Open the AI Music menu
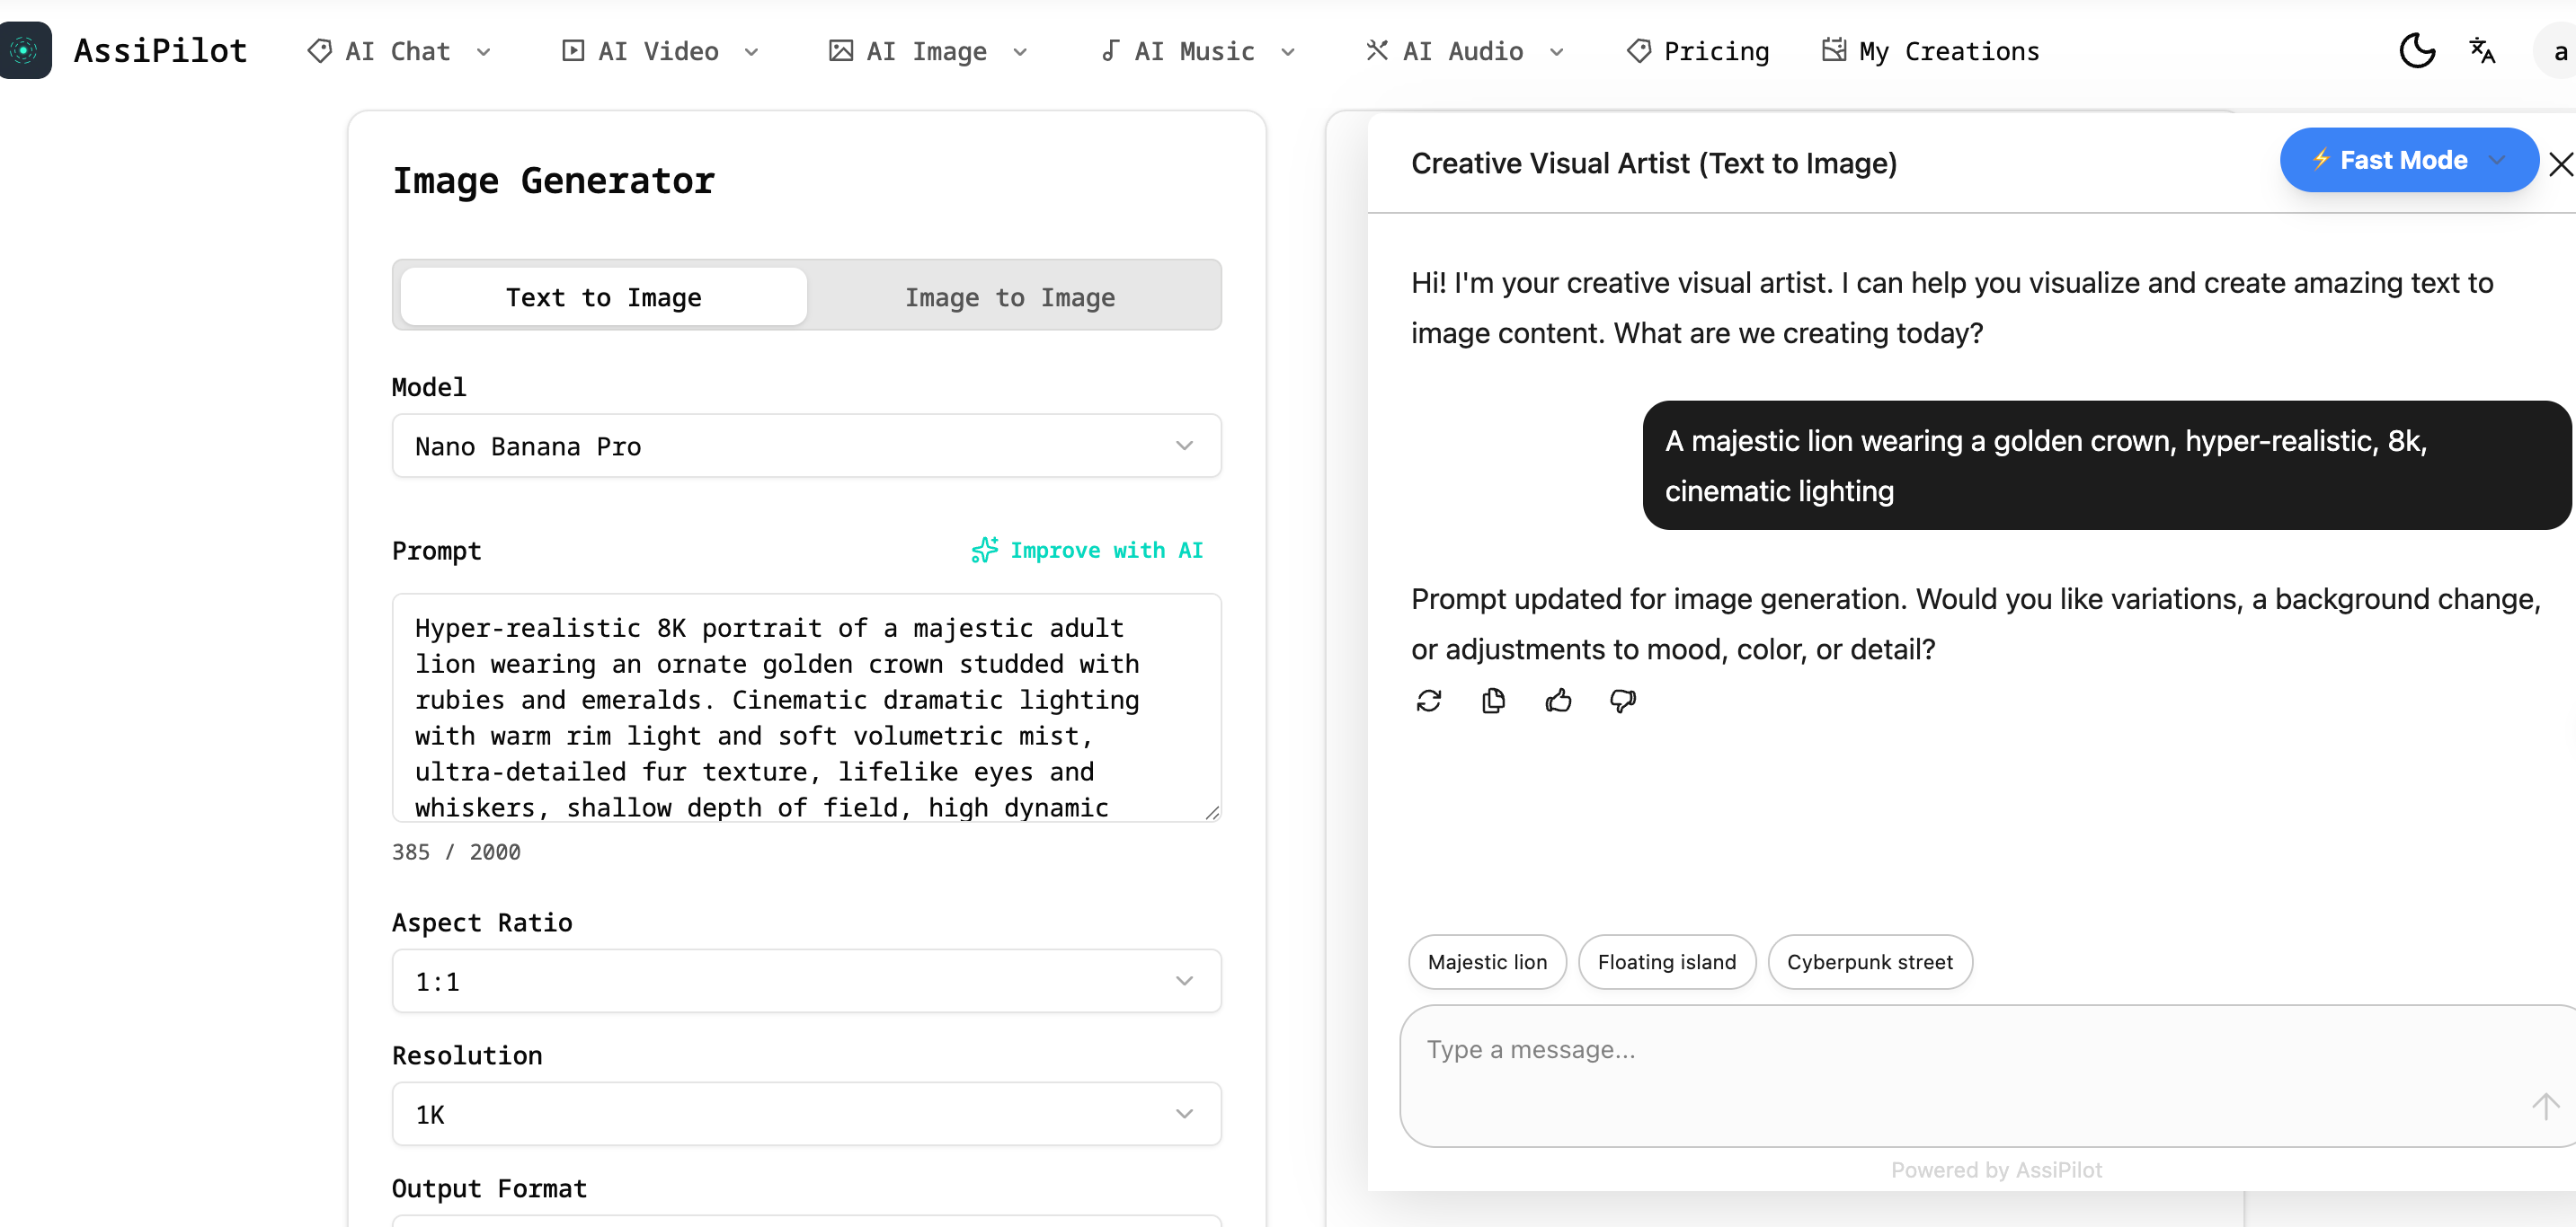Screen dimensions: 2576x1227 (x=1195, y=50)
